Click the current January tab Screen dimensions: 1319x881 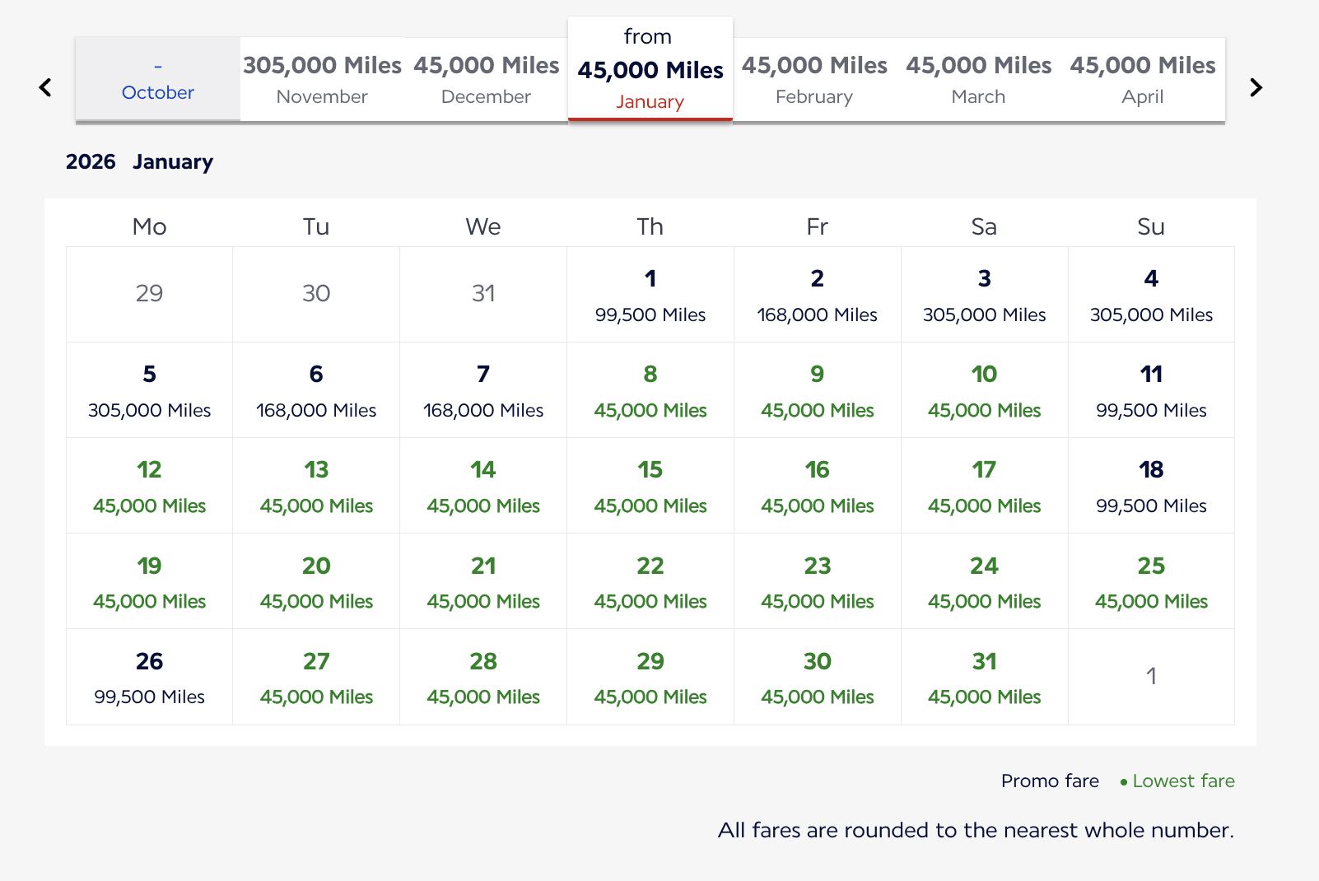(x=650, y=69)
